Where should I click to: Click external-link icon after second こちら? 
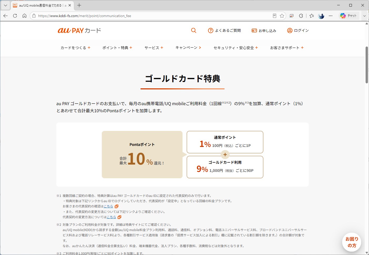119,217
